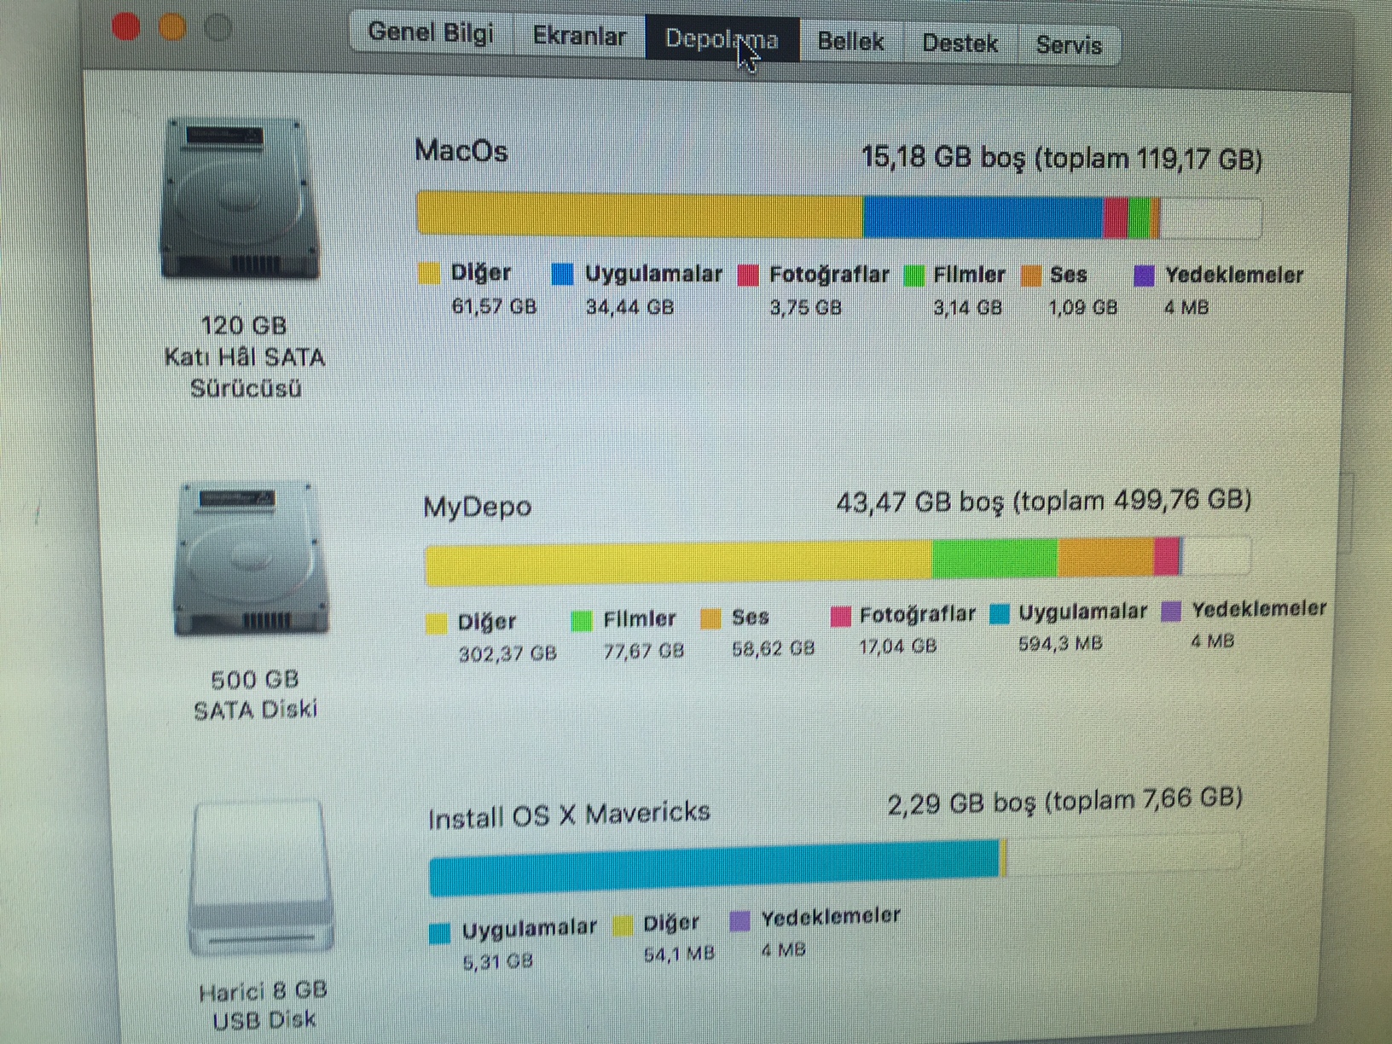The height and width of the screenshot is (1044, 1392).
Task: Click the 'Harici 8 GB USB Disk' label
Action: [264, 1005]
